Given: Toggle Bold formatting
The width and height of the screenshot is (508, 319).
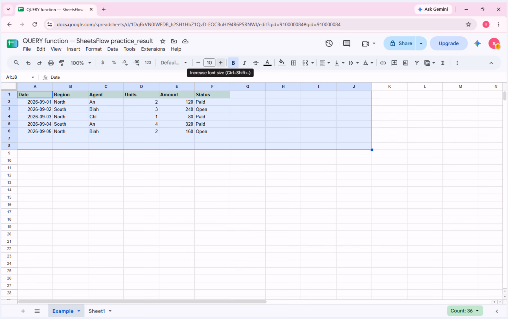Looking at the screenshot, I should pyautogui.click(x=233, y=63).
